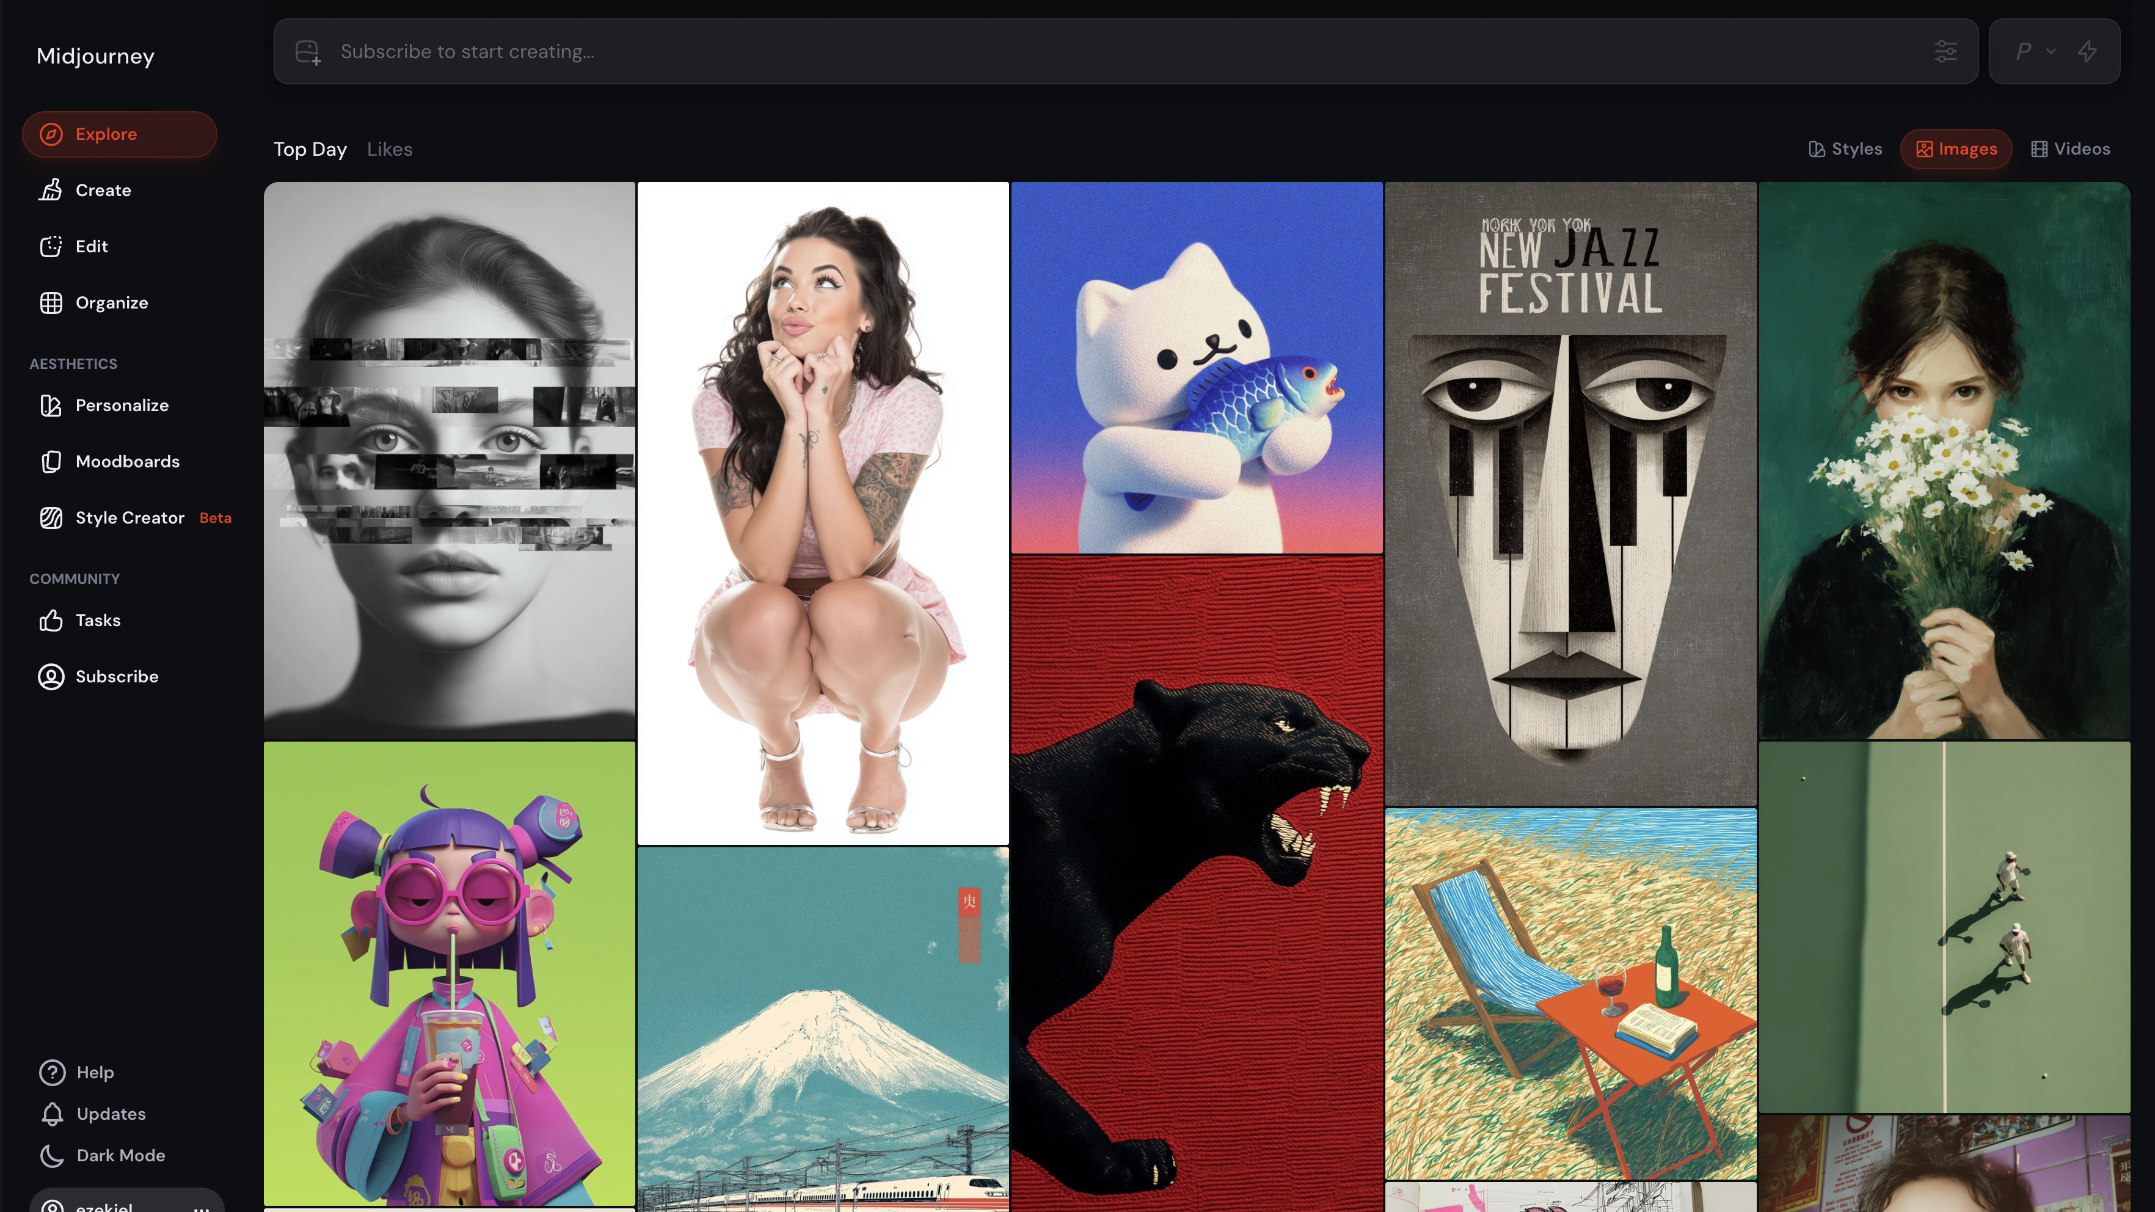Viewport: 2155px width, 1212px height.
Task: Open the ezekiel account options menu
Action: click(202, 1205)
